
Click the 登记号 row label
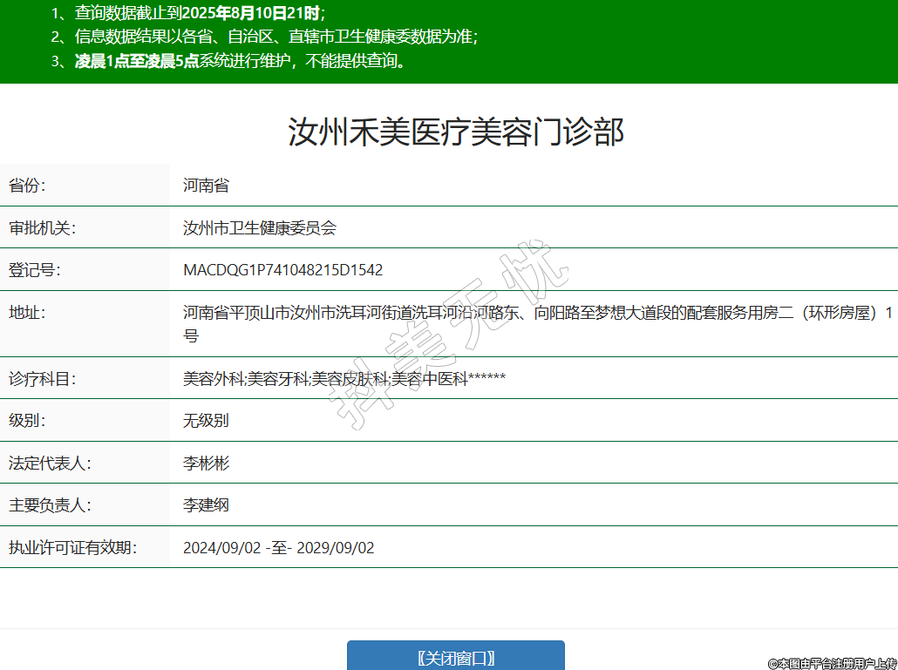pyautogui.click(x=34, y=270)
